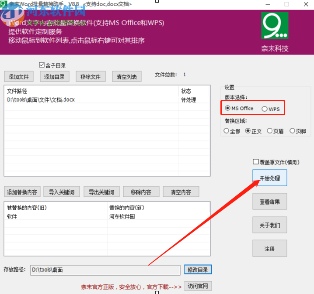The height and width of the screenshot is (294, 314).
Task: Clear the file list with 清空列表
Action: [127, 77]
